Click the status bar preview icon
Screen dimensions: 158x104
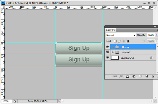click(x=15, y=101)
